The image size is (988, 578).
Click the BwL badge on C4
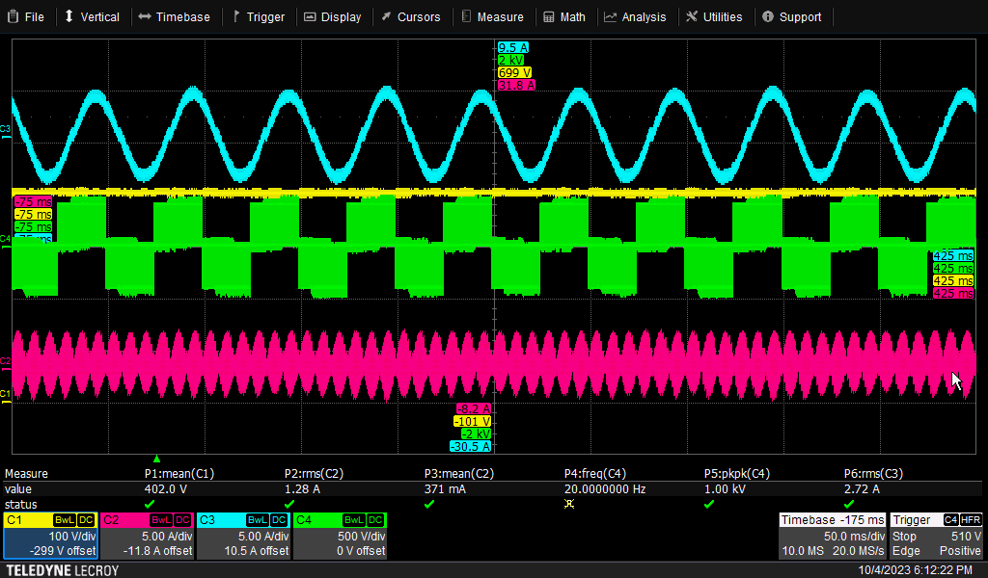(353, 520)
